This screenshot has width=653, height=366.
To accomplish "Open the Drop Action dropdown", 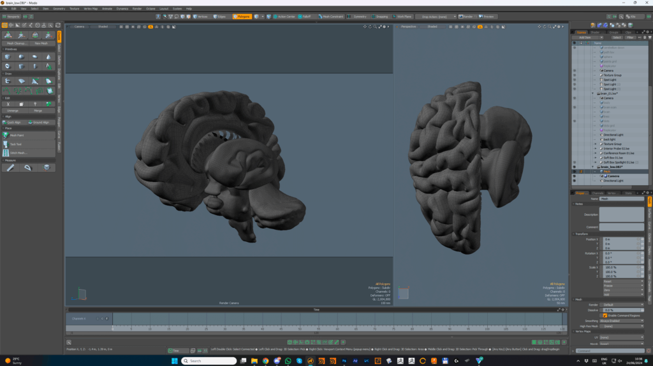I will 436,17.
